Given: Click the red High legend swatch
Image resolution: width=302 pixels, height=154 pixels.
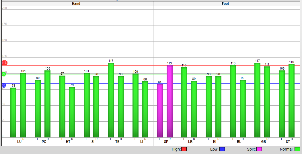Looking at the screenshot, I should point(184,149).
